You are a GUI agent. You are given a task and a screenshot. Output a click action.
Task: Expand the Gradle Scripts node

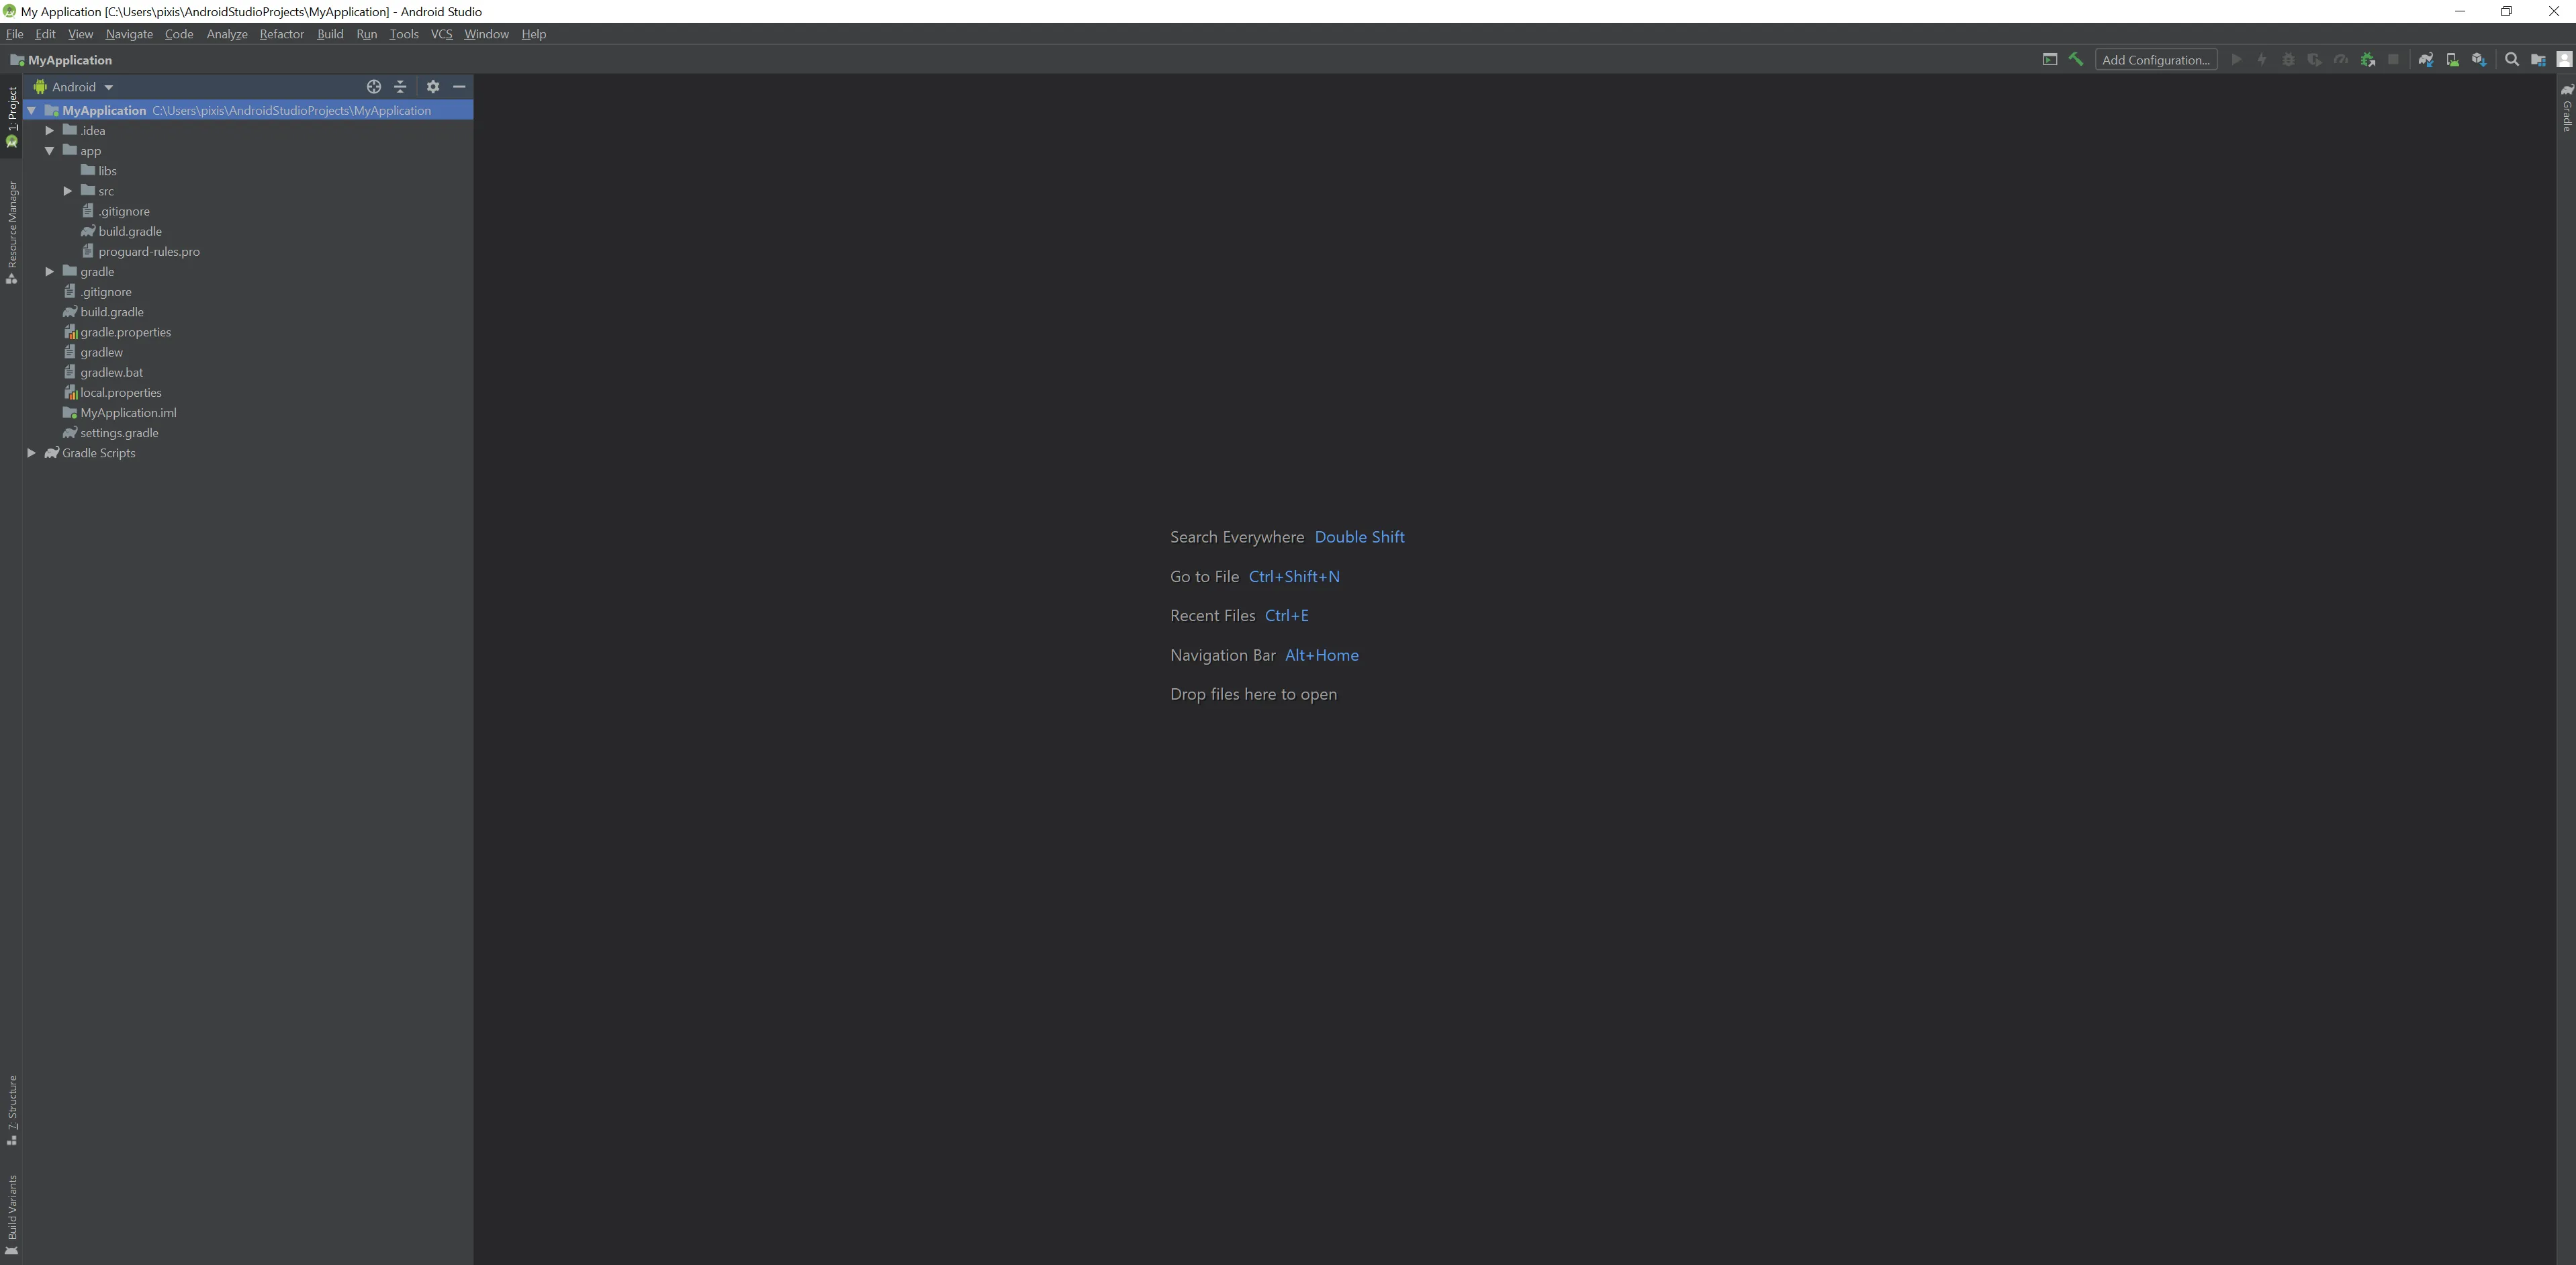(x=31, y=453)
